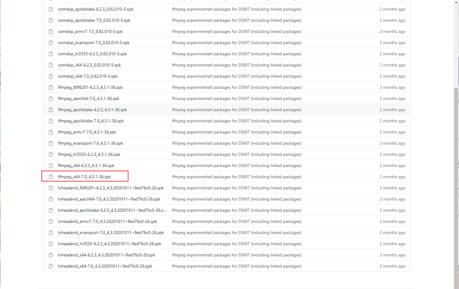This screenshot has width=459, height=289.
Task: Click file icon beside comskip_apollolake-6.2.3_0.82.010-5.spk
Action: tap(51, 9)
